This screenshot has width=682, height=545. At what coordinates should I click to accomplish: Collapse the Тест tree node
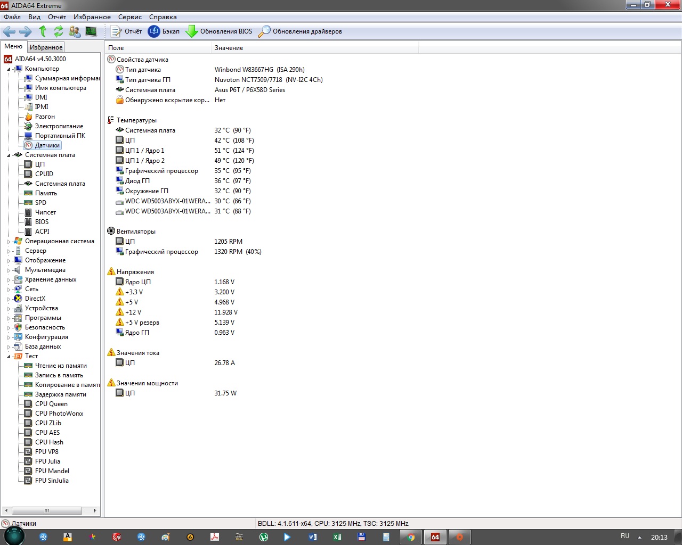point(9,357)
